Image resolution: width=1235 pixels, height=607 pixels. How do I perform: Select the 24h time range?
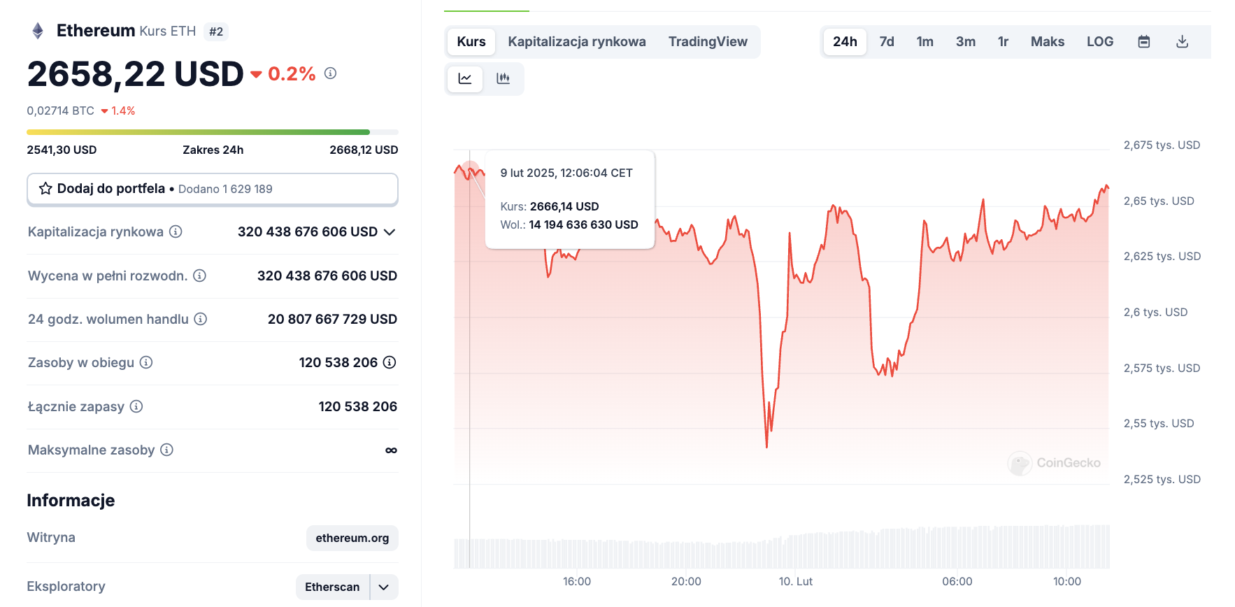coord(845,42)
